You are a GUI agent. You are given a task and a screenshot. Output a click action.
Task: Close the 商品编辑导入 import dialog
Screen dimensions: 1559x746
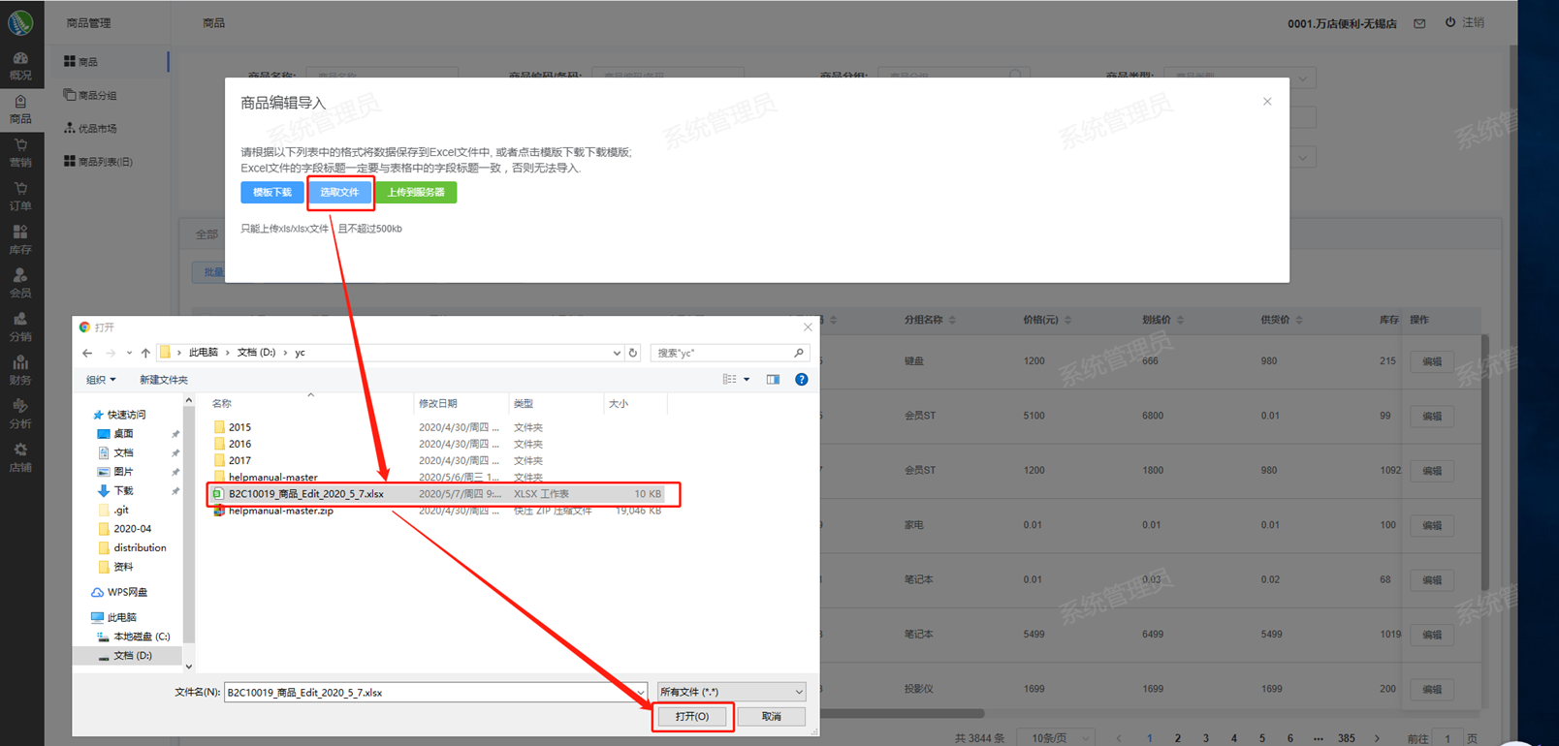click(1267, 102)
